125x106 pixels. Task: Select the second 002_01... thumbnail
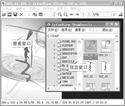[106, 48]
